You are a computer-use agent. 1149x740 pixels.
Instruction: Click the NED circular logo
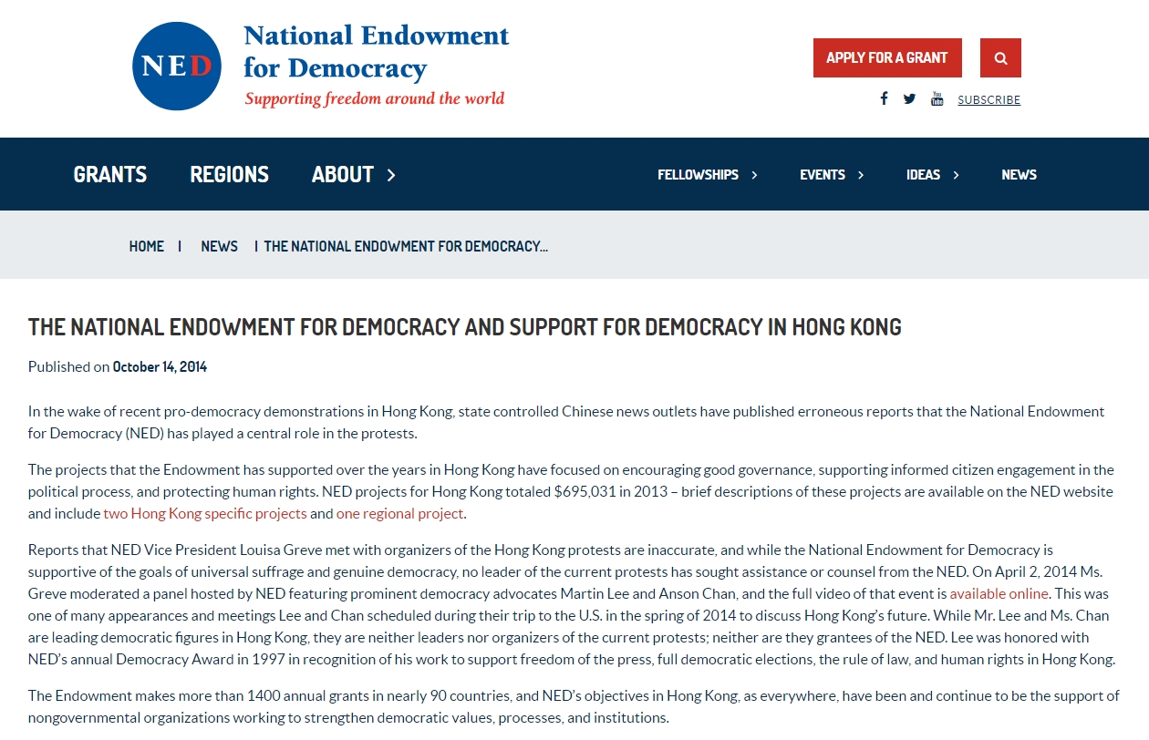[x=177, y=67]
